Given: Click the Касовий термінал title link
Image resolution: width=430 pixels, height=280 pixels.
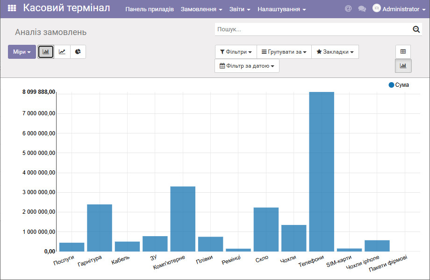Looking at the screenshot, I should pyautogui.click(x=66, y=8).
